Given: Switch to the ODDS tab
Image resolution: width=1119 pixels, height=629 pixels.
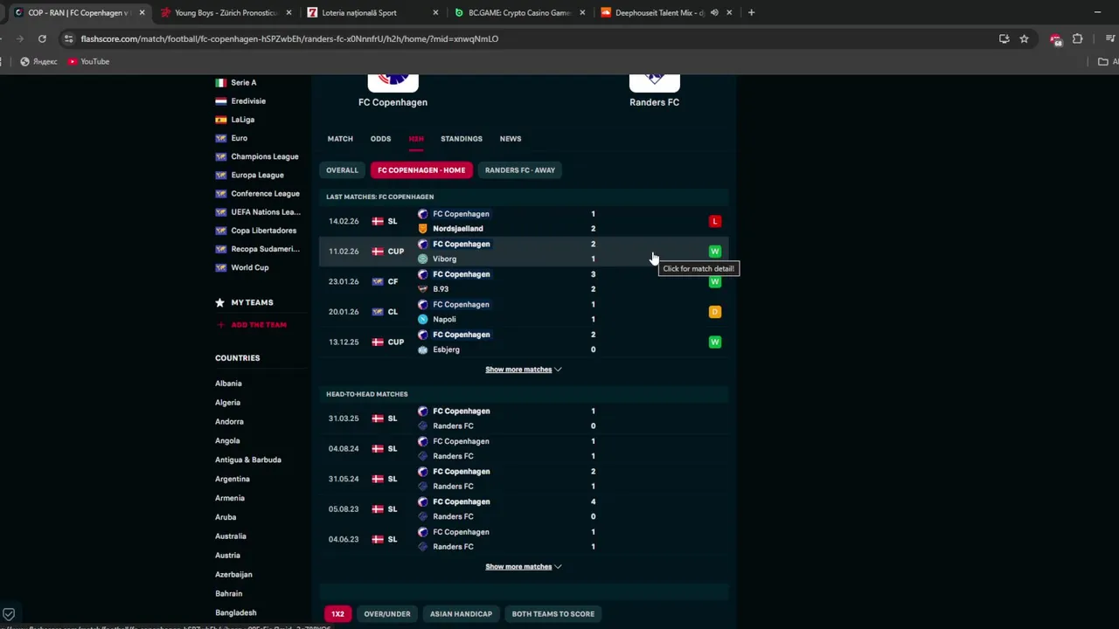Looking at the screenshot, I should [380, 139].
